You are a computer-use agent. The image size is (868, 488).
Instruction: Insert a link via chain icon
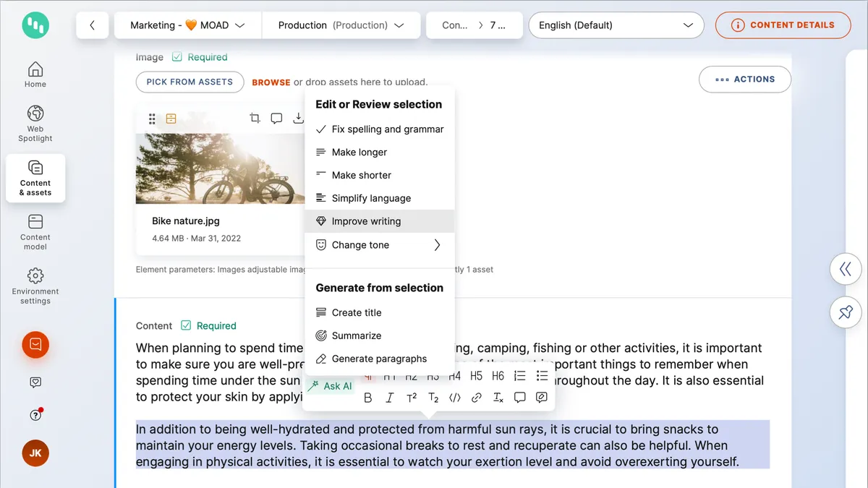pos(477,398)
